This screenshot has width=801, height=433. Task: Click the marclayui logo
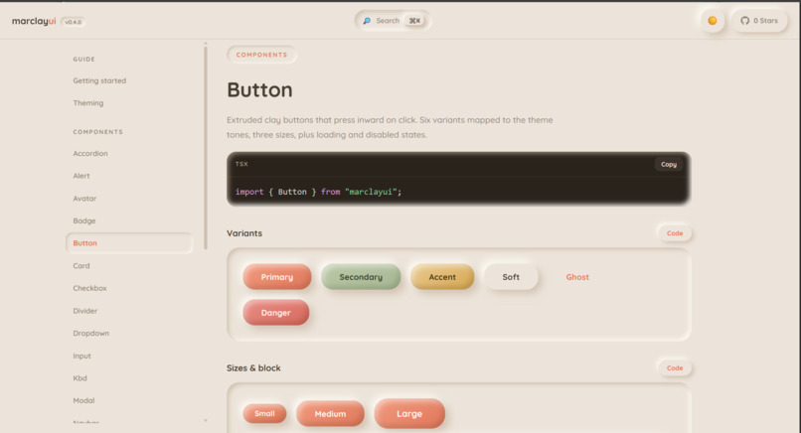pos(34,22)
